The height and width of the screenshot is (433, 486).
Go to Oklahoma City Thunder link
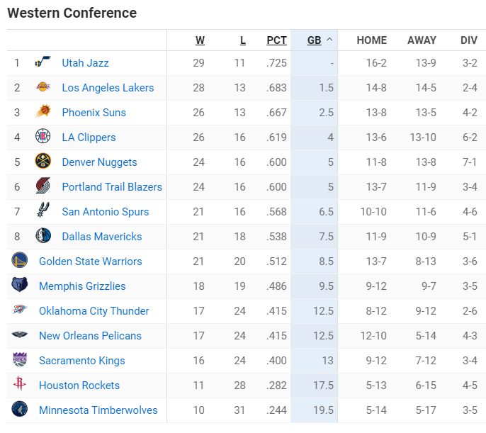[94, 311]
